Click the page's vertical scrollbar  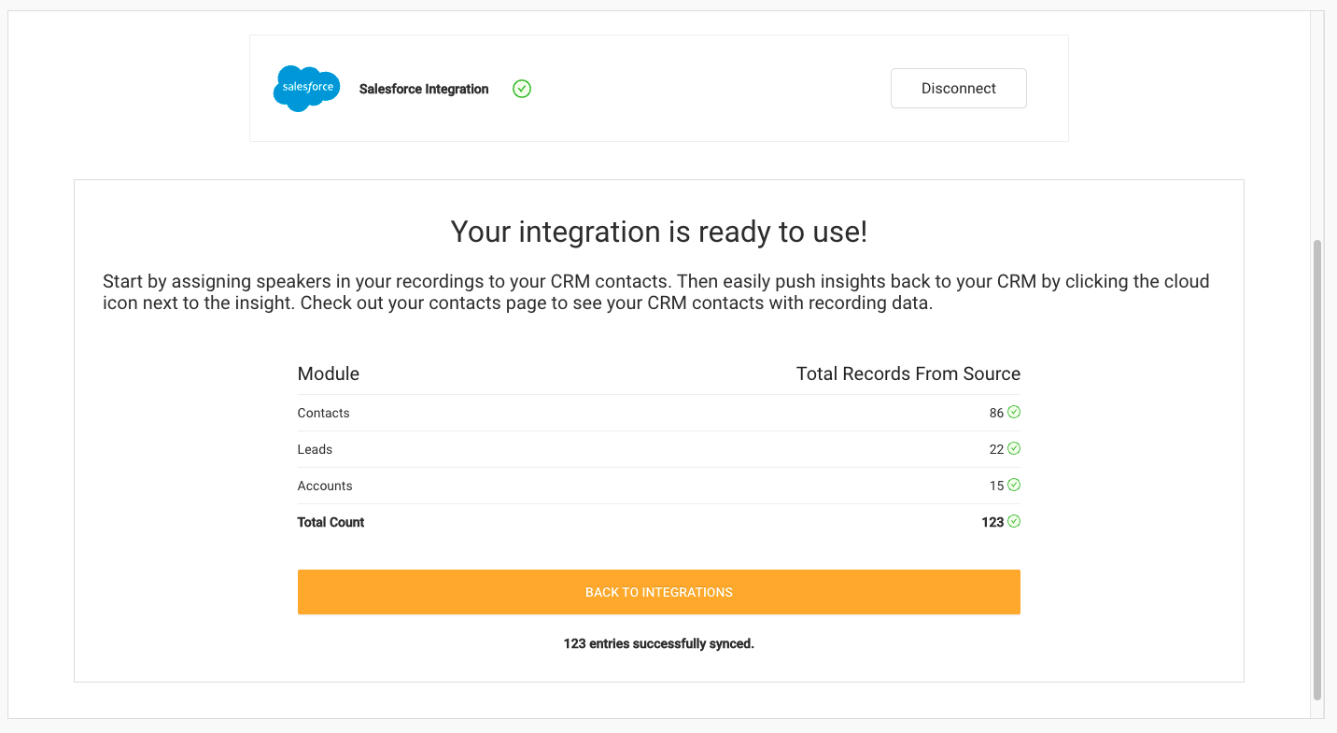[1317, 470]
